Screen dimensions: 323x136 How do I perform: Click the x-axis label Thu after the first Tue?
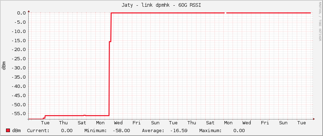(63, 123)
